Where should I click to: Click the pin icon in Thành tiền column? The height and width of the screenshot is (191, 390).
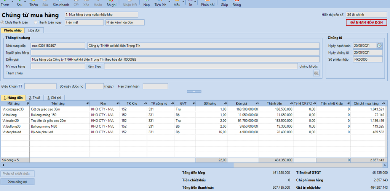point(291,103)
